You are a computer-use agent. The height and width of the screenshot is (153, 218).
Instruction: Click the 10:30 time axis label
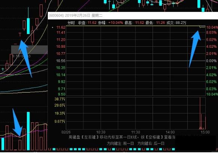click(x=101, y=132)
